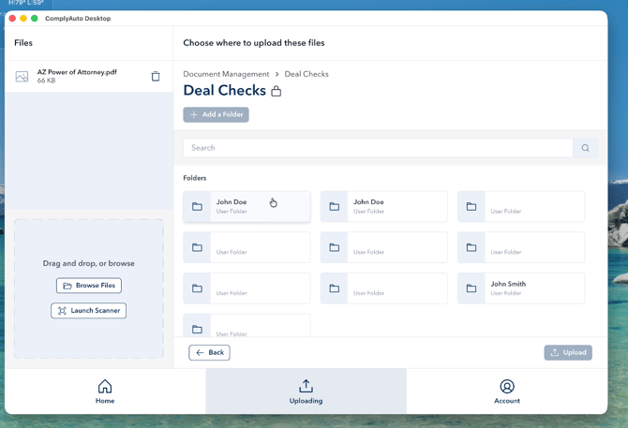Select the first John Doe folder
The width and height of the screenshot is (628, 428).
coord(247,206)
